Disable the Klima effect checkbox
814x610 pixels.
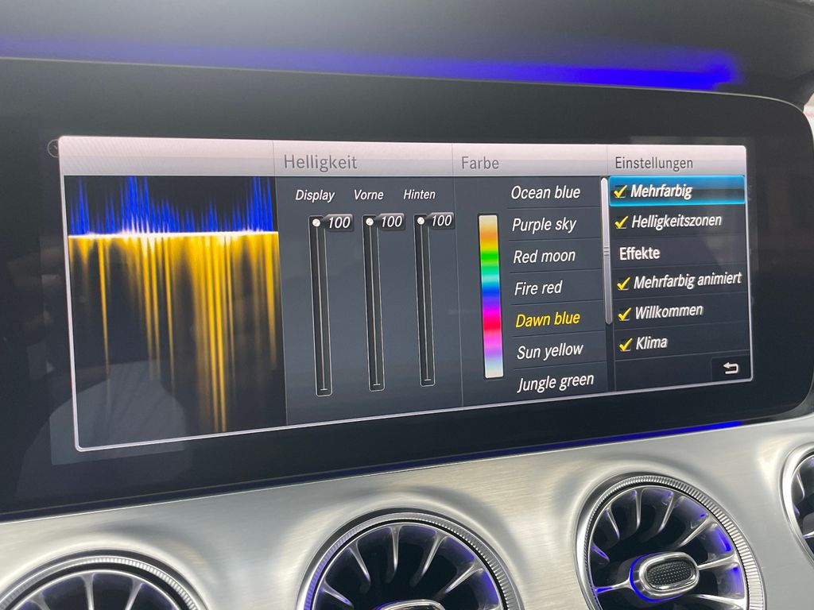(x=625, y=345)
